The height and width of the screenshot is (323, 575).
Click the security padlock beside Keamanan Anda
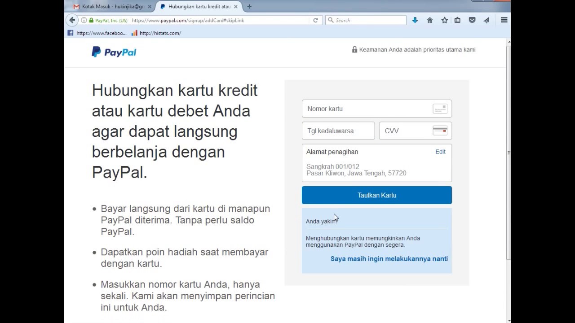(354, 50)
